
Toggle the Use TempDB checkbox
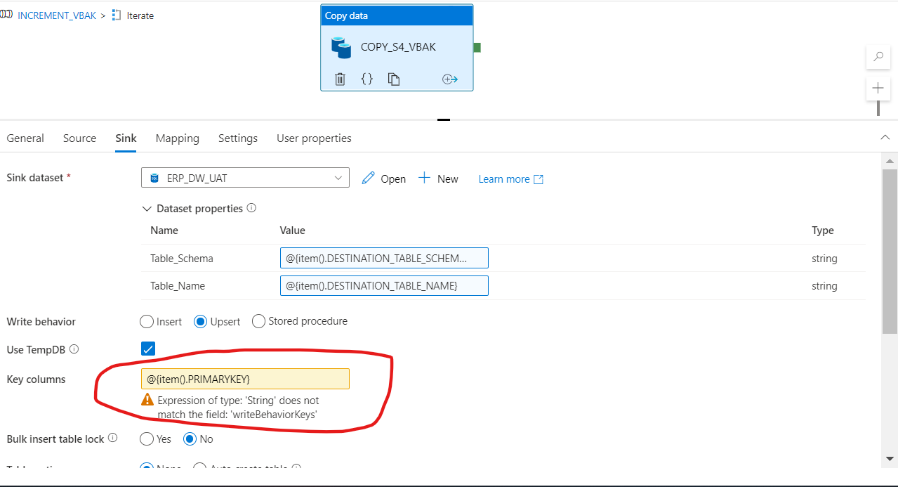pos(148,349)
